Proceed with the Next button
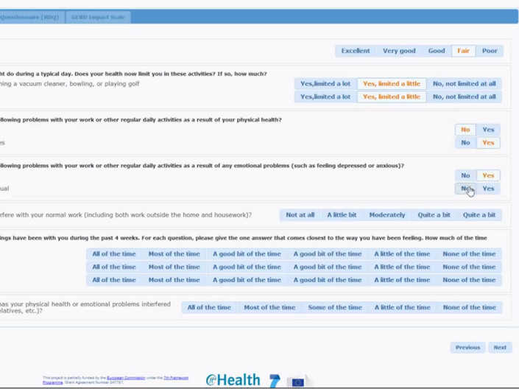The width and height of the screenshot is (519, 389). [x=500, y=348]
